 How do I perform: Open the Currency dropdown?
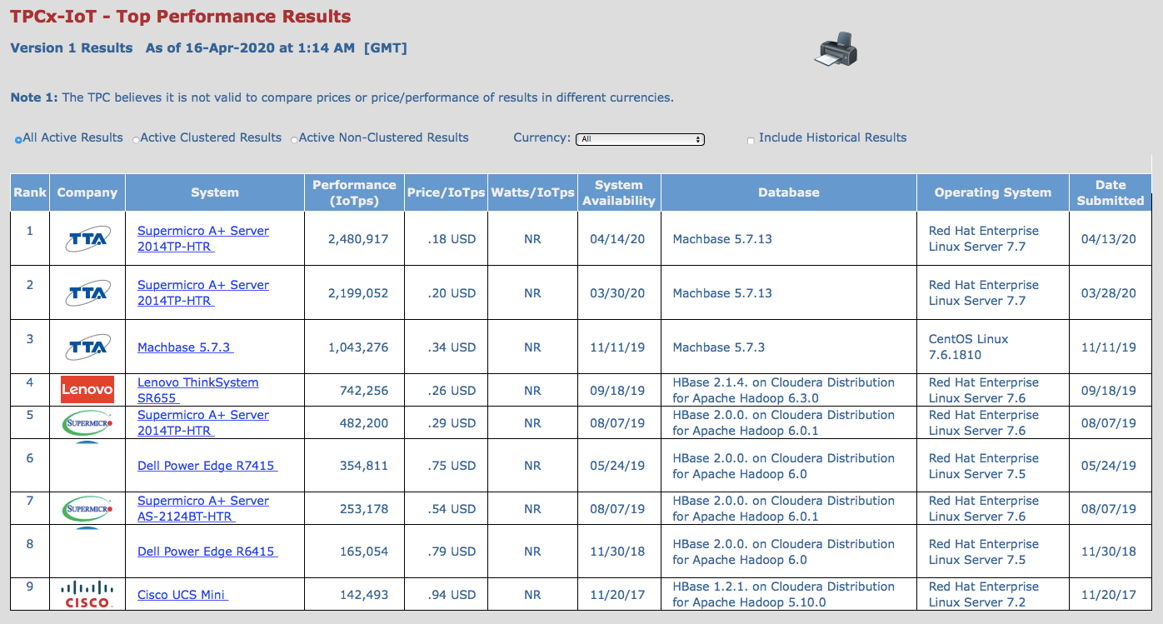[640, 139]
